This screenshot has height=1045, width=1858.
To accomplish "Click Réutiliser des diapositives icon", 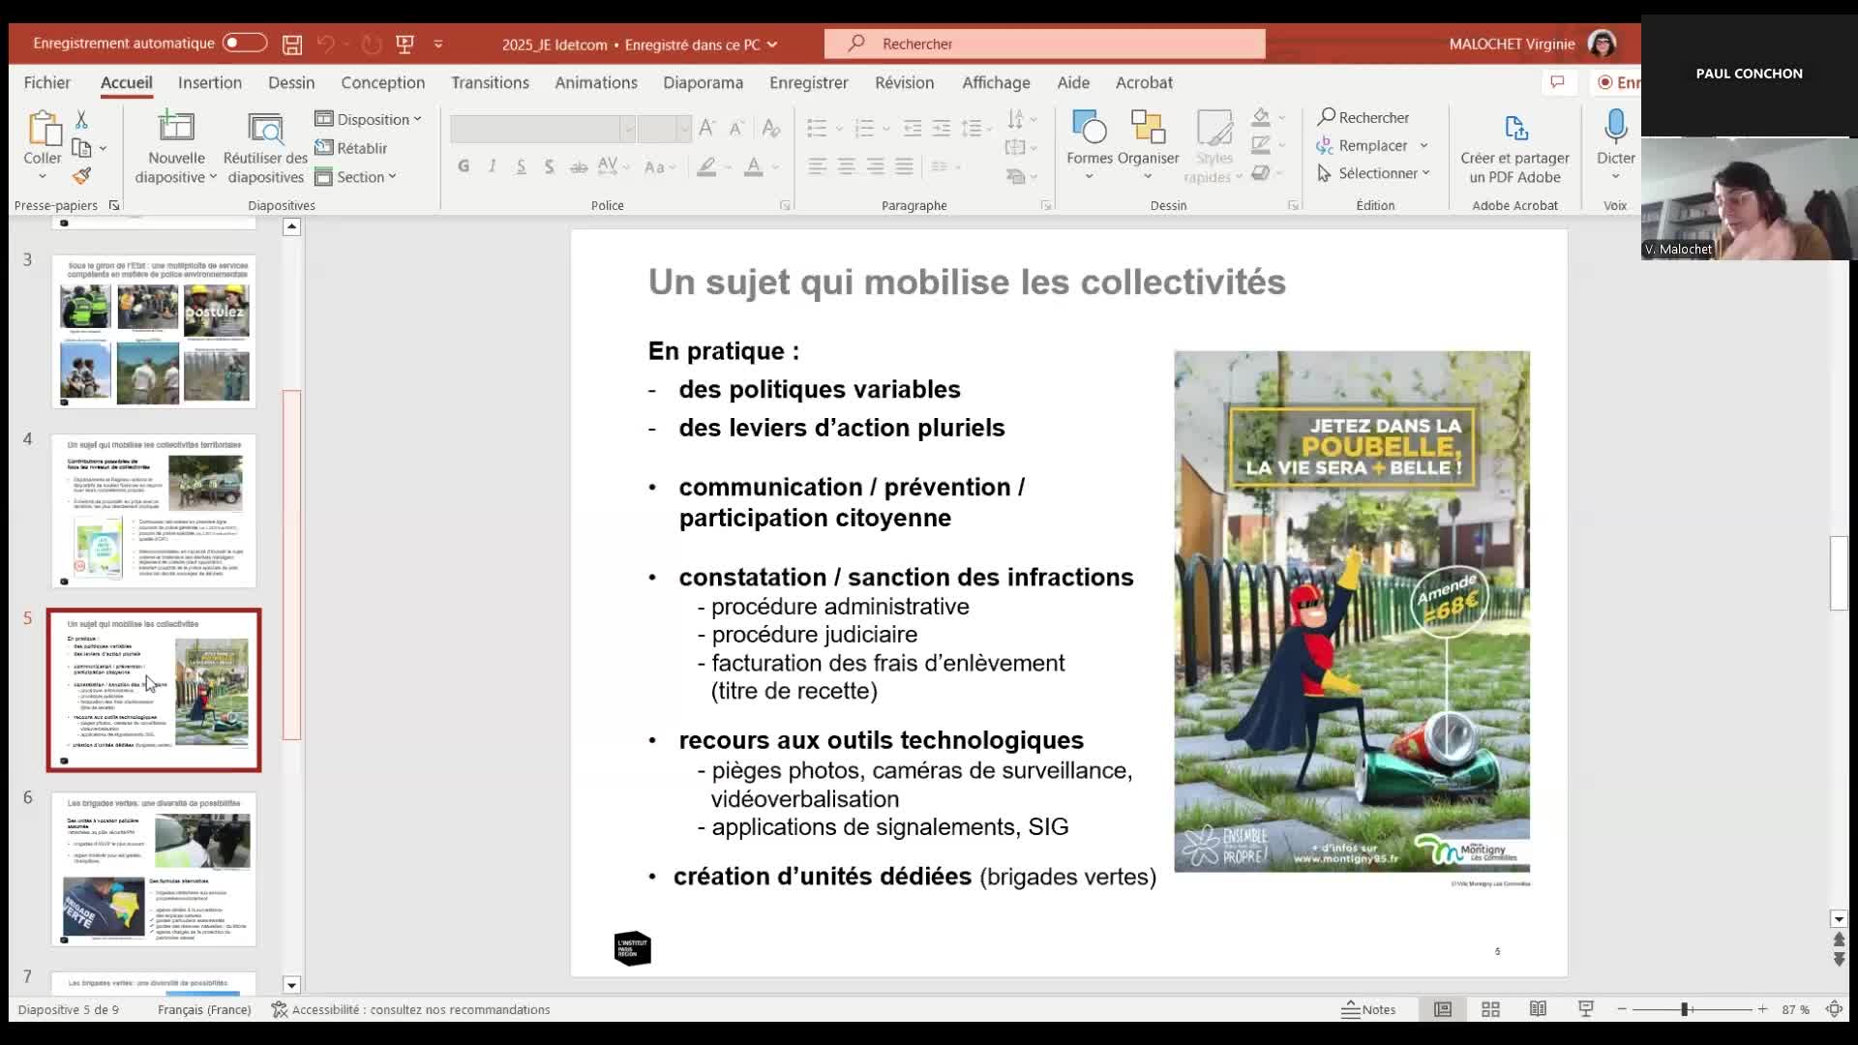I will click(265, 127).
